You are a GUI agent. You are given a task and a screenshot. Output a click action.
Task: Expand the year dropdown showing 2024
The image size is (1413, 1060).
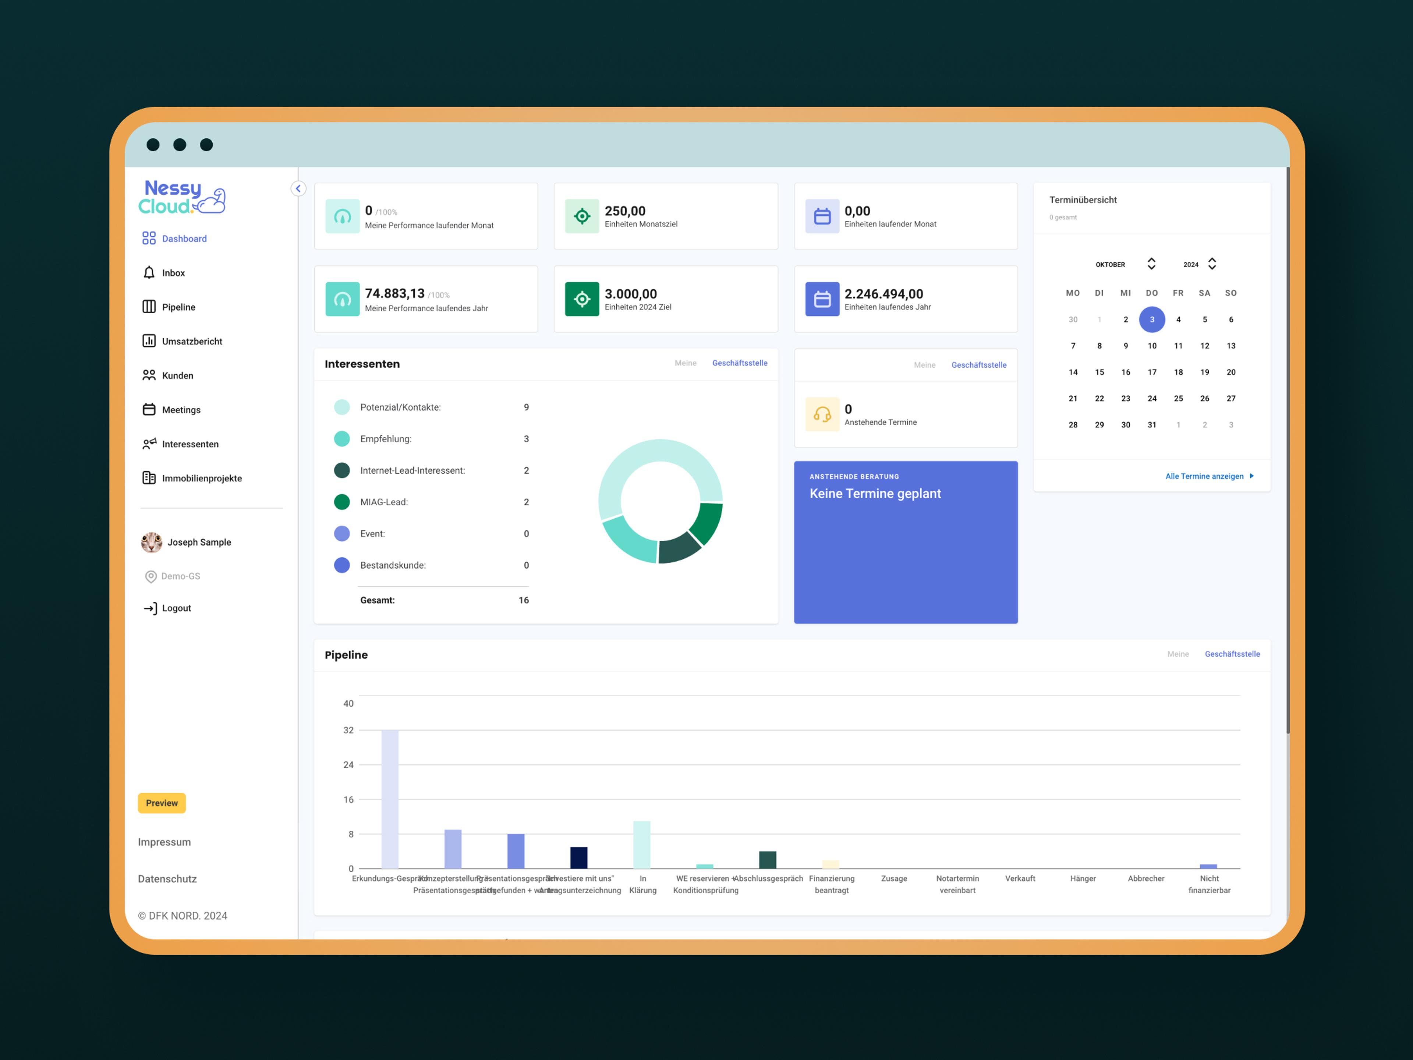[1212, 264]
